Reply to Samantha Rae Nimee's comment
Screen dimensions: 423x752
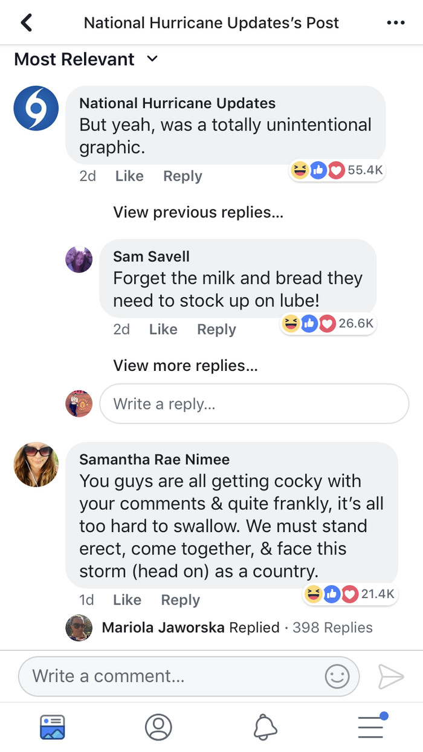(180, 600)
